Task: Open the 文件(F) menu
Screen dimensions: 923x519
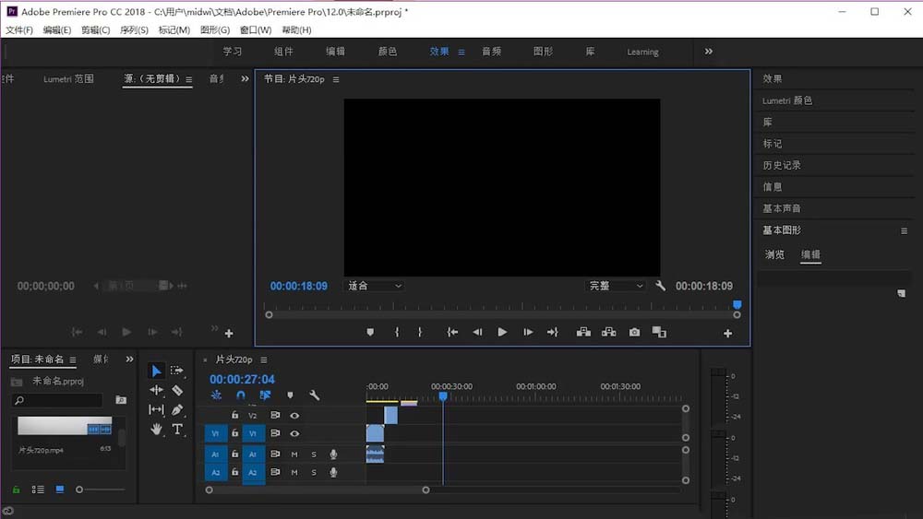Action: [x=18, y=30]
